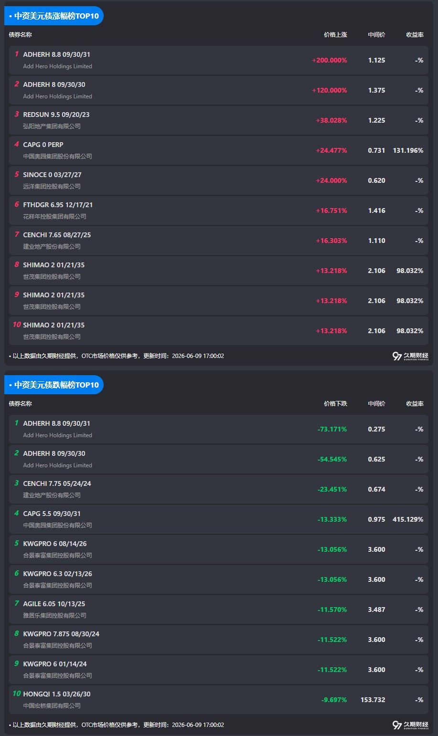
Task: Click the -13.333% price drop value
Action: [x=332, y=519]
